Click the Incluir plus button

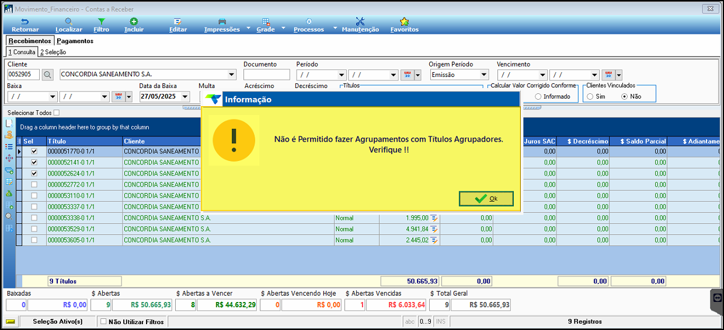pos(134,25)
